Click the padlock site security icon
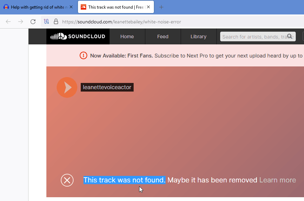 pyautogui.click(x=56, y=22)
